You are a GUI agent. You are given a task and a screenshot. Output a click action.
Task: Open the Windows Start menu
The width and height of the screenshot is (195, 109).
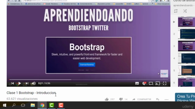(x=5, y=105)
